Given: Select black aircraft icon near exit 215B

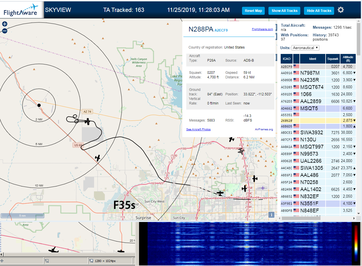Looking at the screenshot, I should pyautogui.click(x=244, y=188).
